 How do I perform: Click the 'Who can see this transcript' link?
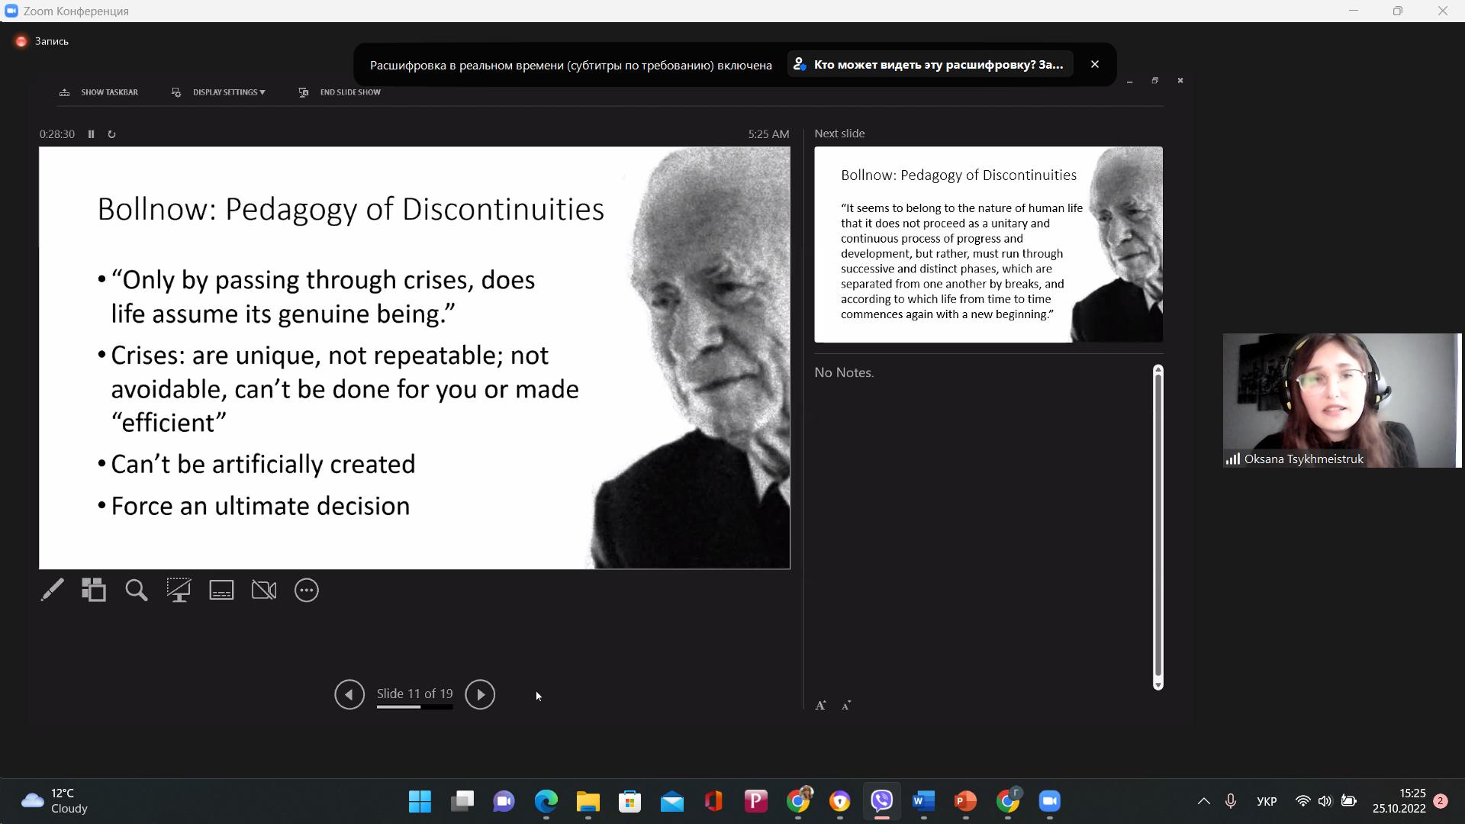938,65
